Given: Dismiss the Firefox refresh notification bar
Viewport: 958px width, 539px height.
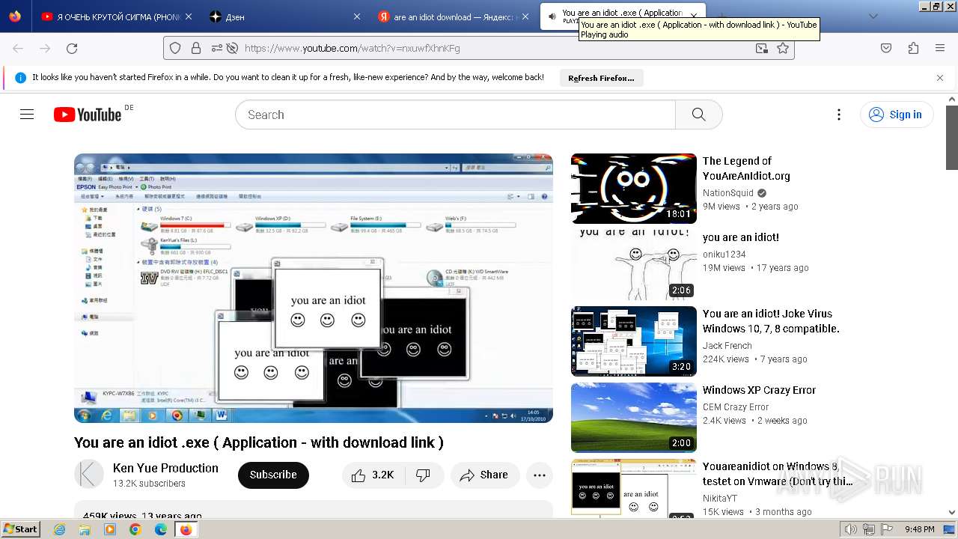Looking at the screenshot, I should point(940,78).
